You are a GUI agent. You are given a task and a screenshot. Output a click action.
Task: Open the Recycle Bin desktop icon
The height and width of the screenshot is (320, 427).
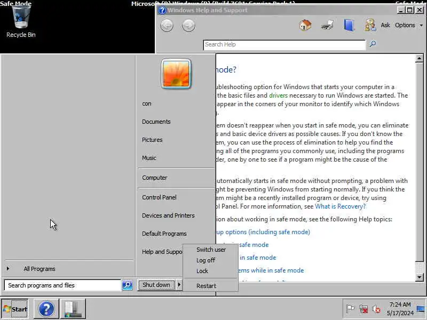pyautogui.click(x=21, y=22)
